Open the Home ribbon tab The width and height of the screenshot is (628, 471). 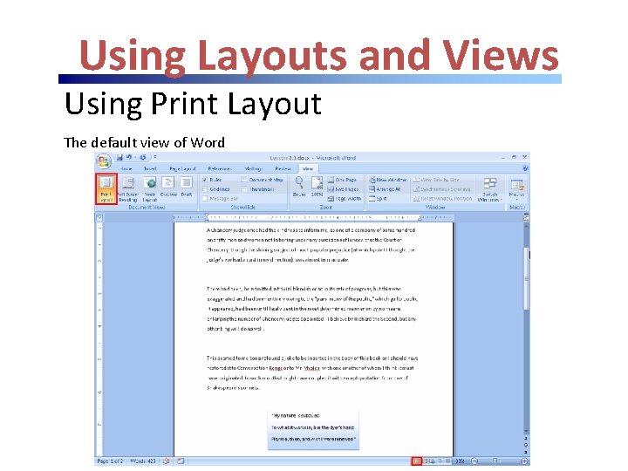pyautogui.click(x=126, y=169)
